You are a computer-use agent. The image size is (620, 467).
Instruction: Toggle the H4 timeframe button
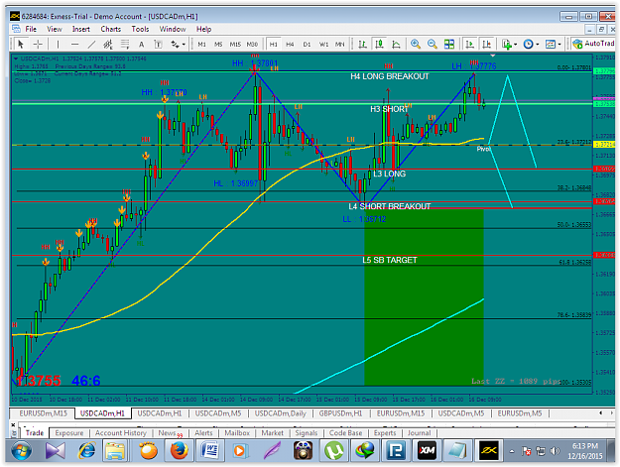[290, 45]
